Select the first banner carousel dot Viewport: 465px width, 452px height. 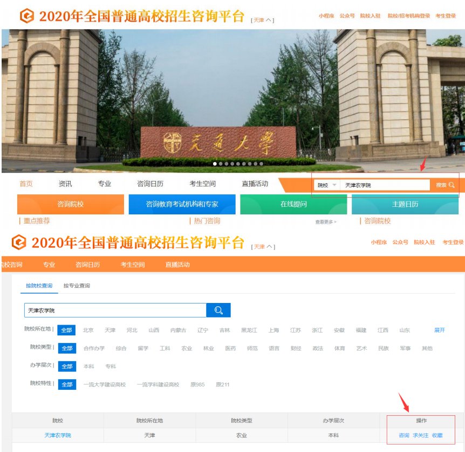tap(215, 164)
